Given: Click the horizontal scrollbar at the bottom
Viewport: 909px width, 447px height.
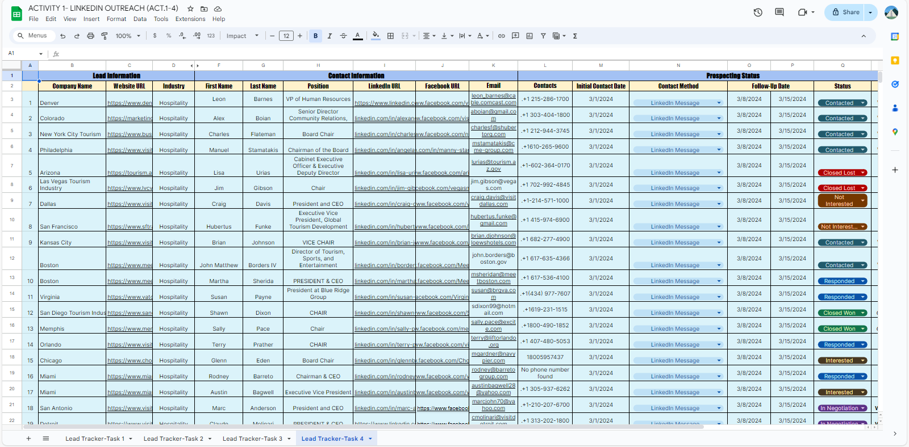Looking at the screenshot, I should point(364,427).
